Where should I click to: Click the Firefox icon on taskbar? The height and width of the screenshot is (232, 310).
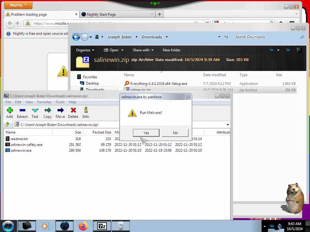[x=83, y=226]
